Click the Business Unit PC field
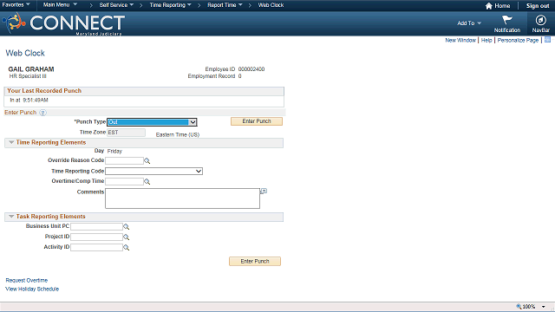Screen dimensions: 555x312 click(96, 226)
